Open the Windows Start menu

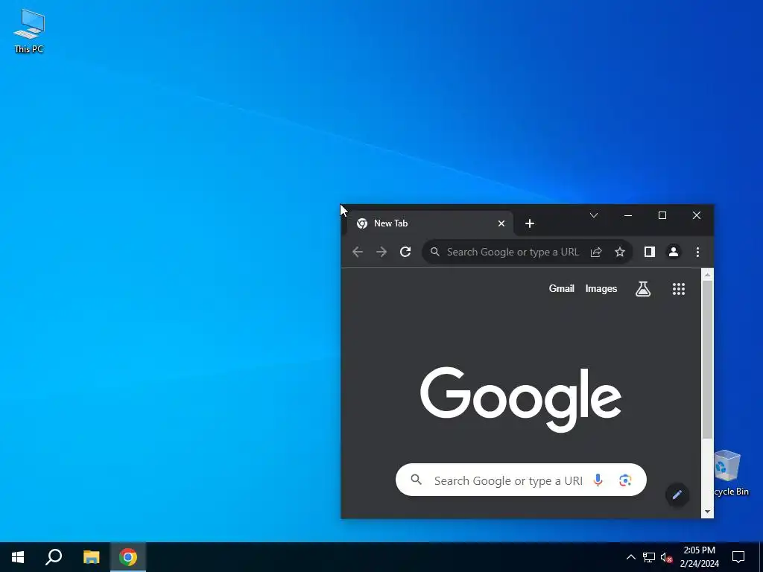coord(18,557)
